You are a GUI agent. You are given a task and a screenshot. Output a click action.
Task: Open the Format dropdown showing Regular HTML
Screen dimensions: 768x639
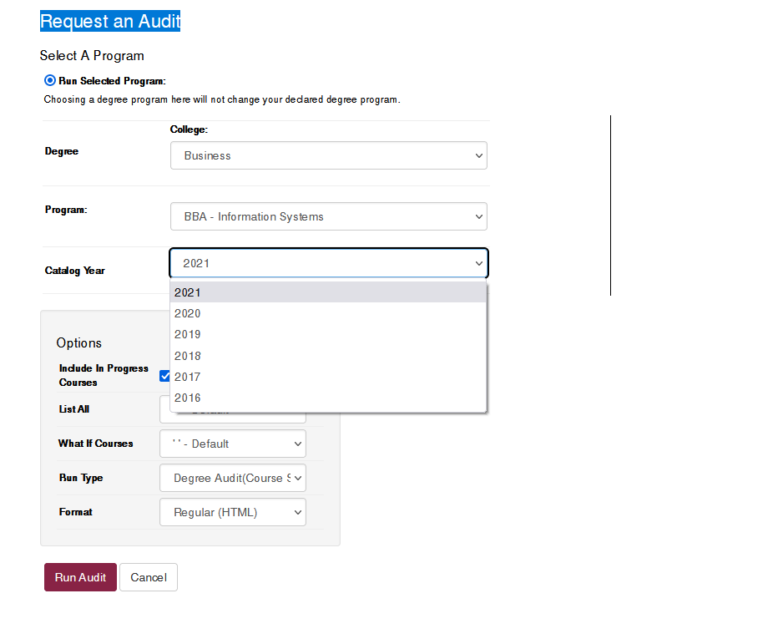[232, 512]
